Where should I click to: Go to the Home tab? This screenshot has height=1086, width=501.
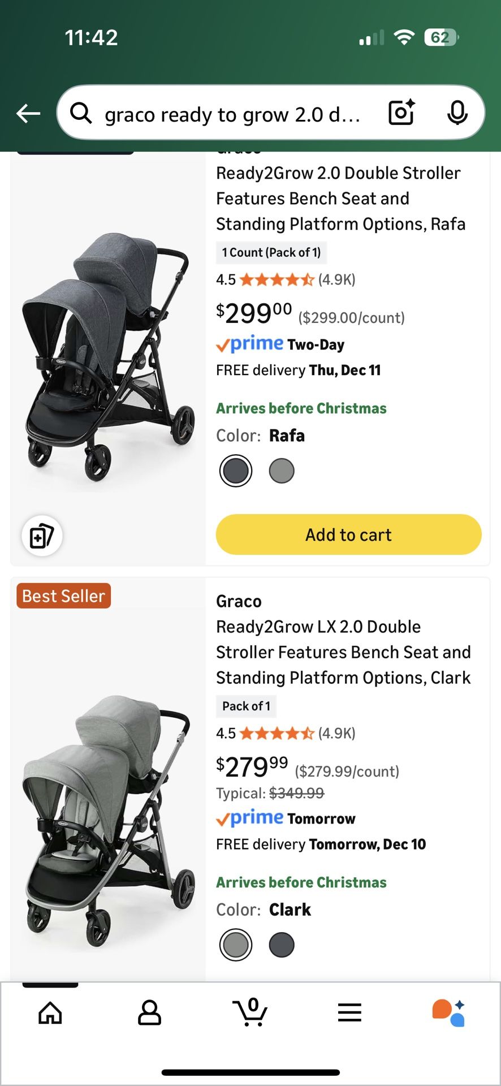tap(50, 1012)
